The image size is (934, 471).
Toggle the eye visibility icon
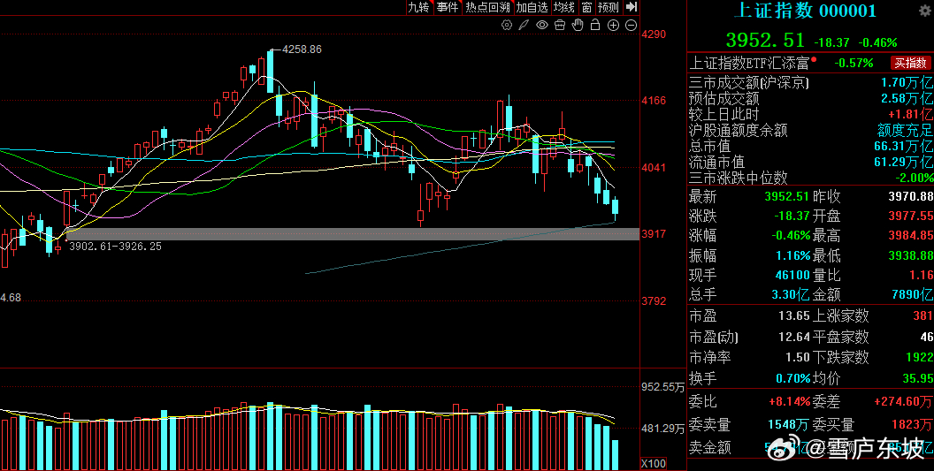[x=542, y=25]
